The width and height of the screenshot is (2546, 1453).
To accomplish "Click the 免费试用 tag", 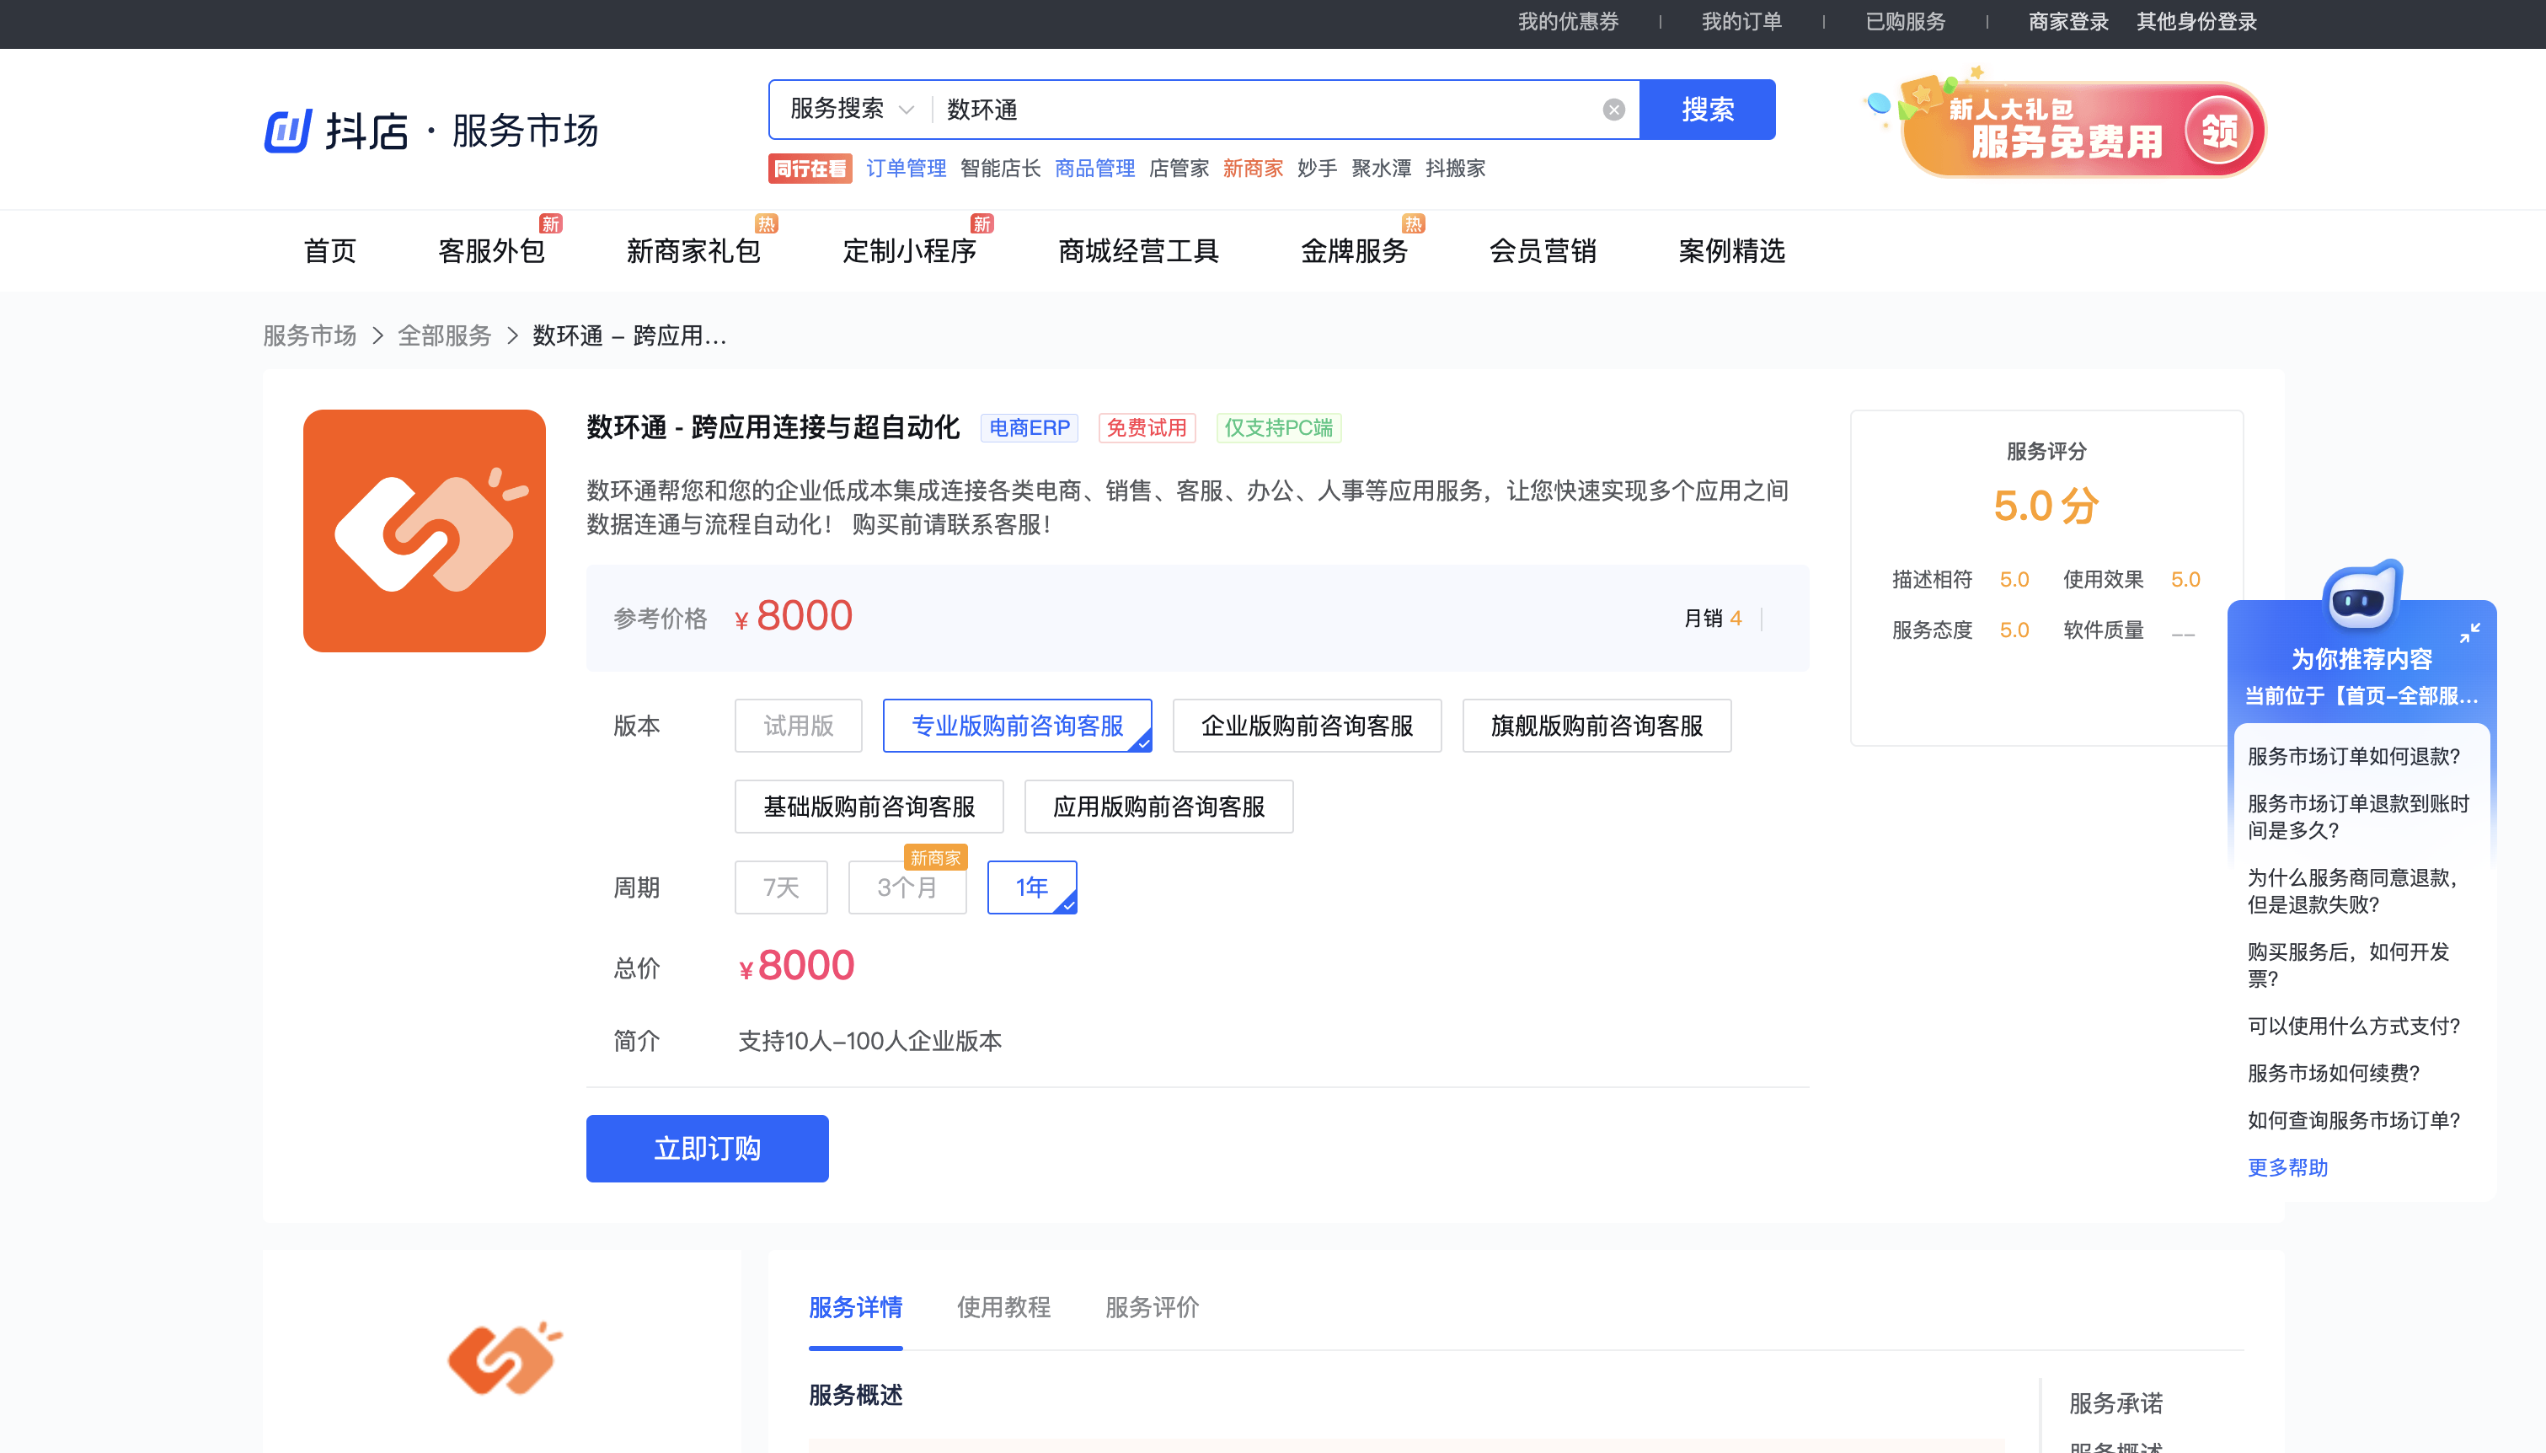I will tap(1146, 428).
